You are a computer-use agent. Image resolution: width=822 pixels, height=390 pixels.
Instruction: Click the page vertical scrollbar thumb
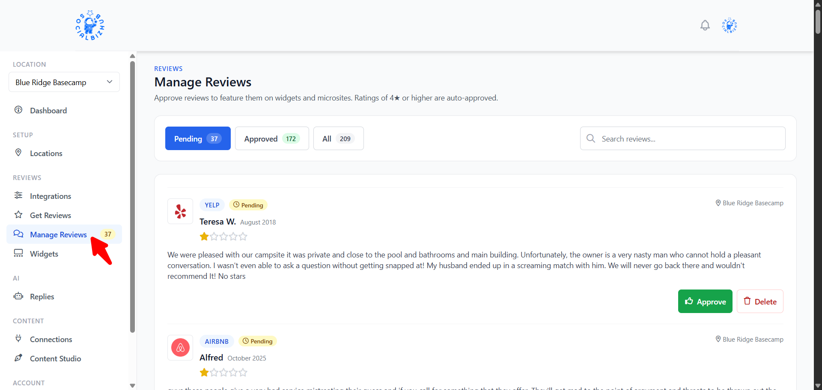click(818, 21)
